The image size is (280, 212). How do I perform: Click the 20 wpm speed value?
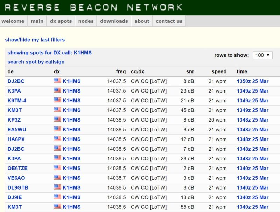point(217,120)
